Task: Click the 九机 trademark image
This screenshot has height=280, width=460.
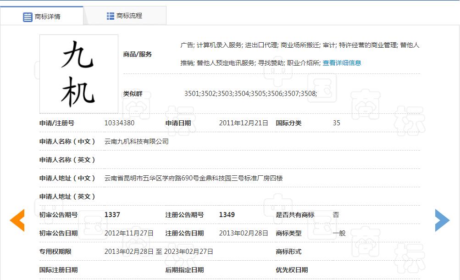Action: pyautogui.click(x=78, y=73)
